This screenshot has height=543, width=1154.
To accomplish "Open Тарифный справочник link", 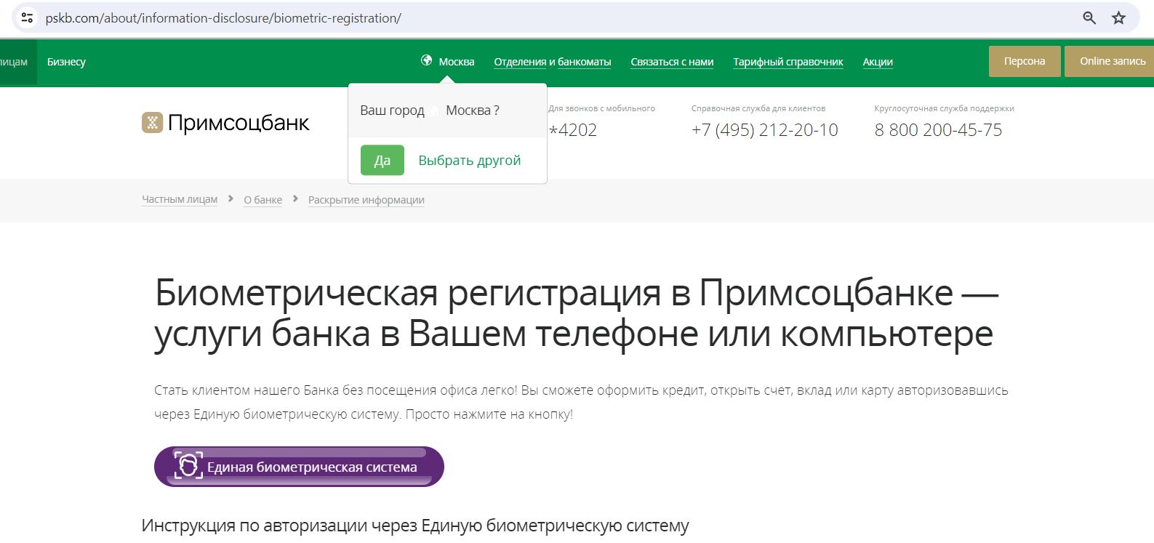I will [x=788, y=62].
